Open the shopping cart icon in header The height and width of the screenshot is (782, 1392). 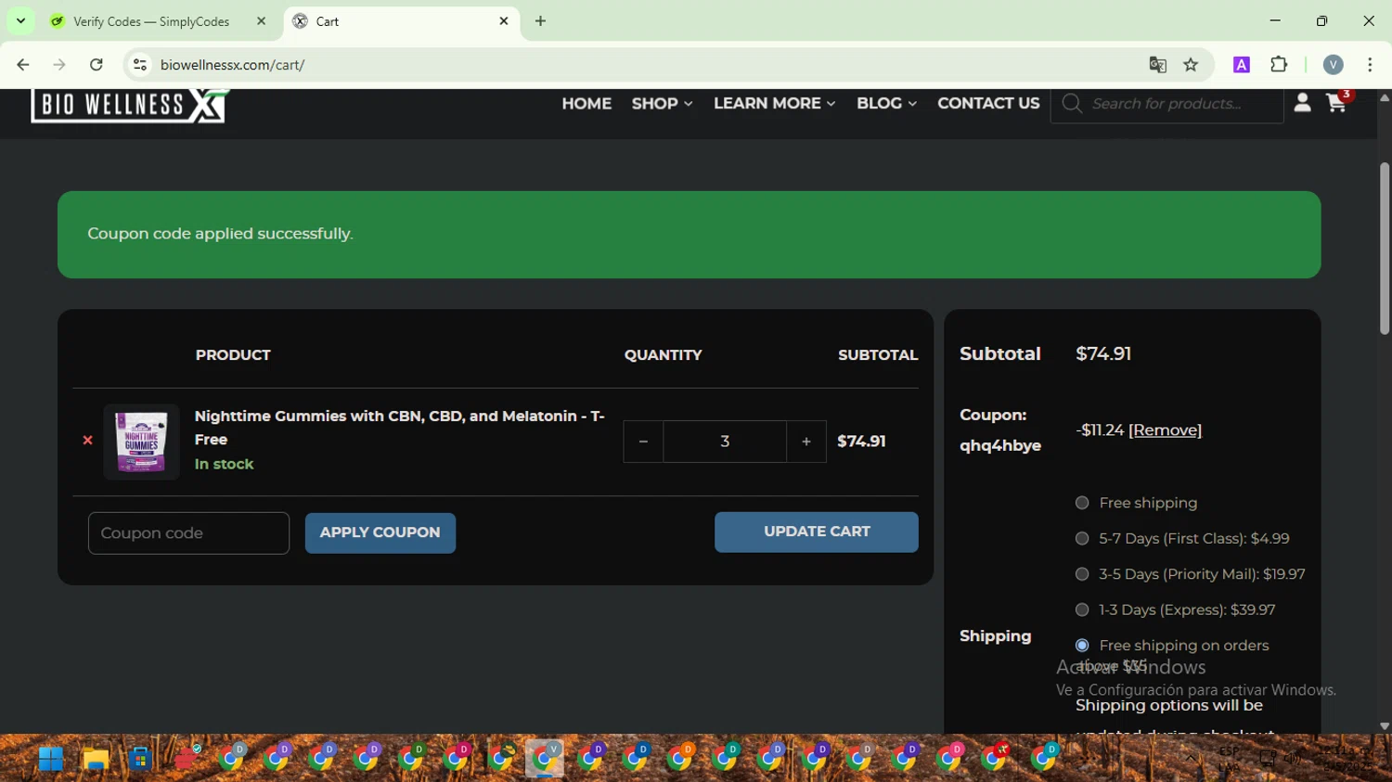pos(1336,103)
